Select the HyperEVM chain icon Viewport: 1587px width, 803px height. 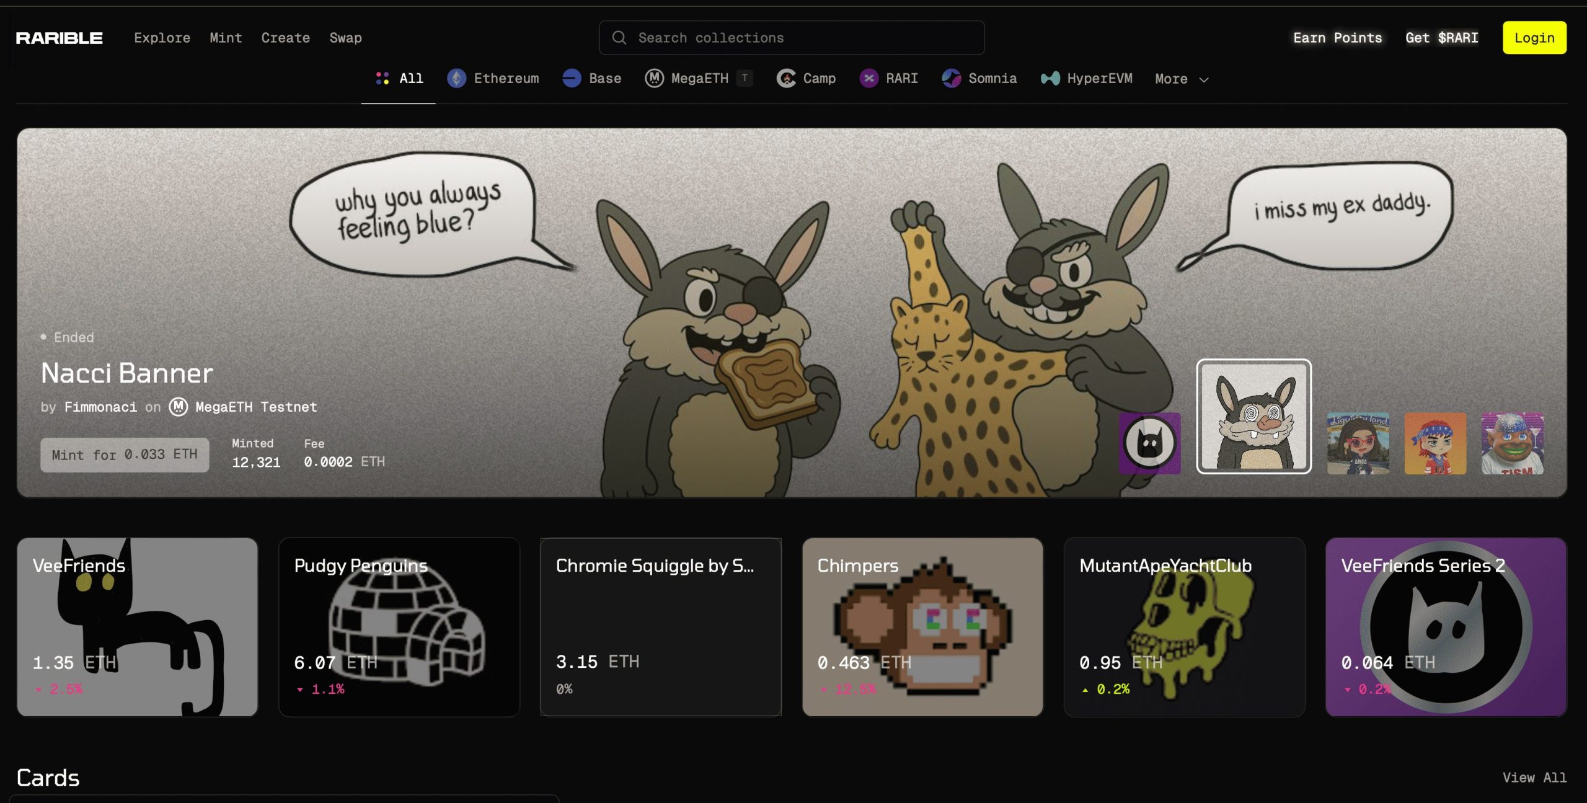click(1050, 78)
